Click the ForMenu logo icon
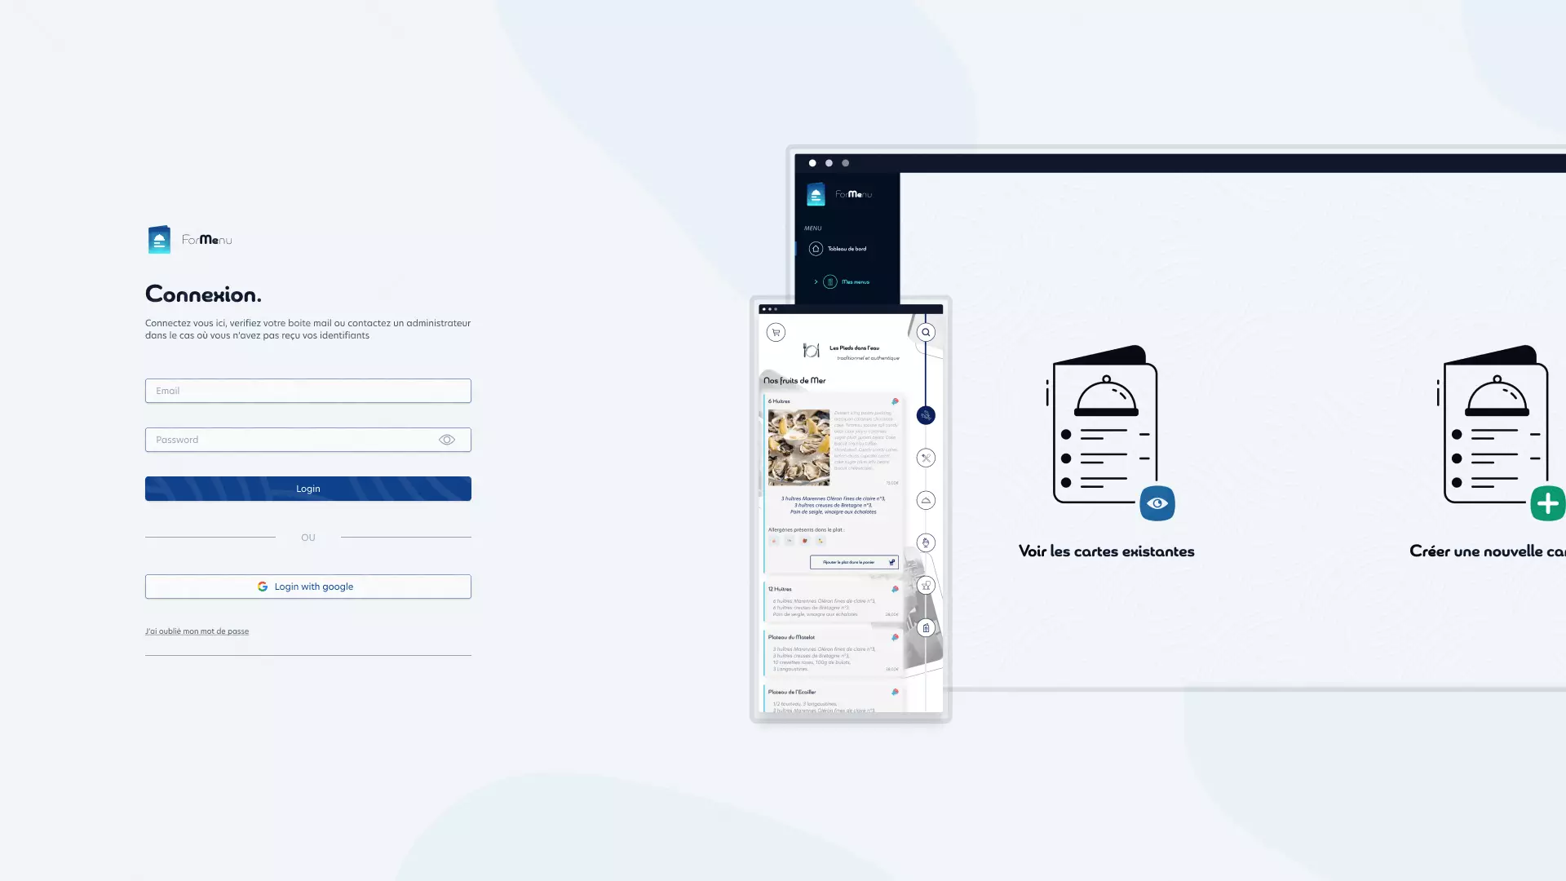 [160, 239]
